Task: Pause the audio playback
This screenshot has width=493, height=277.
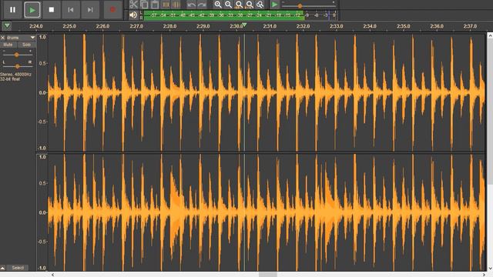Action: pyautogui.click(x=12, y=10)
